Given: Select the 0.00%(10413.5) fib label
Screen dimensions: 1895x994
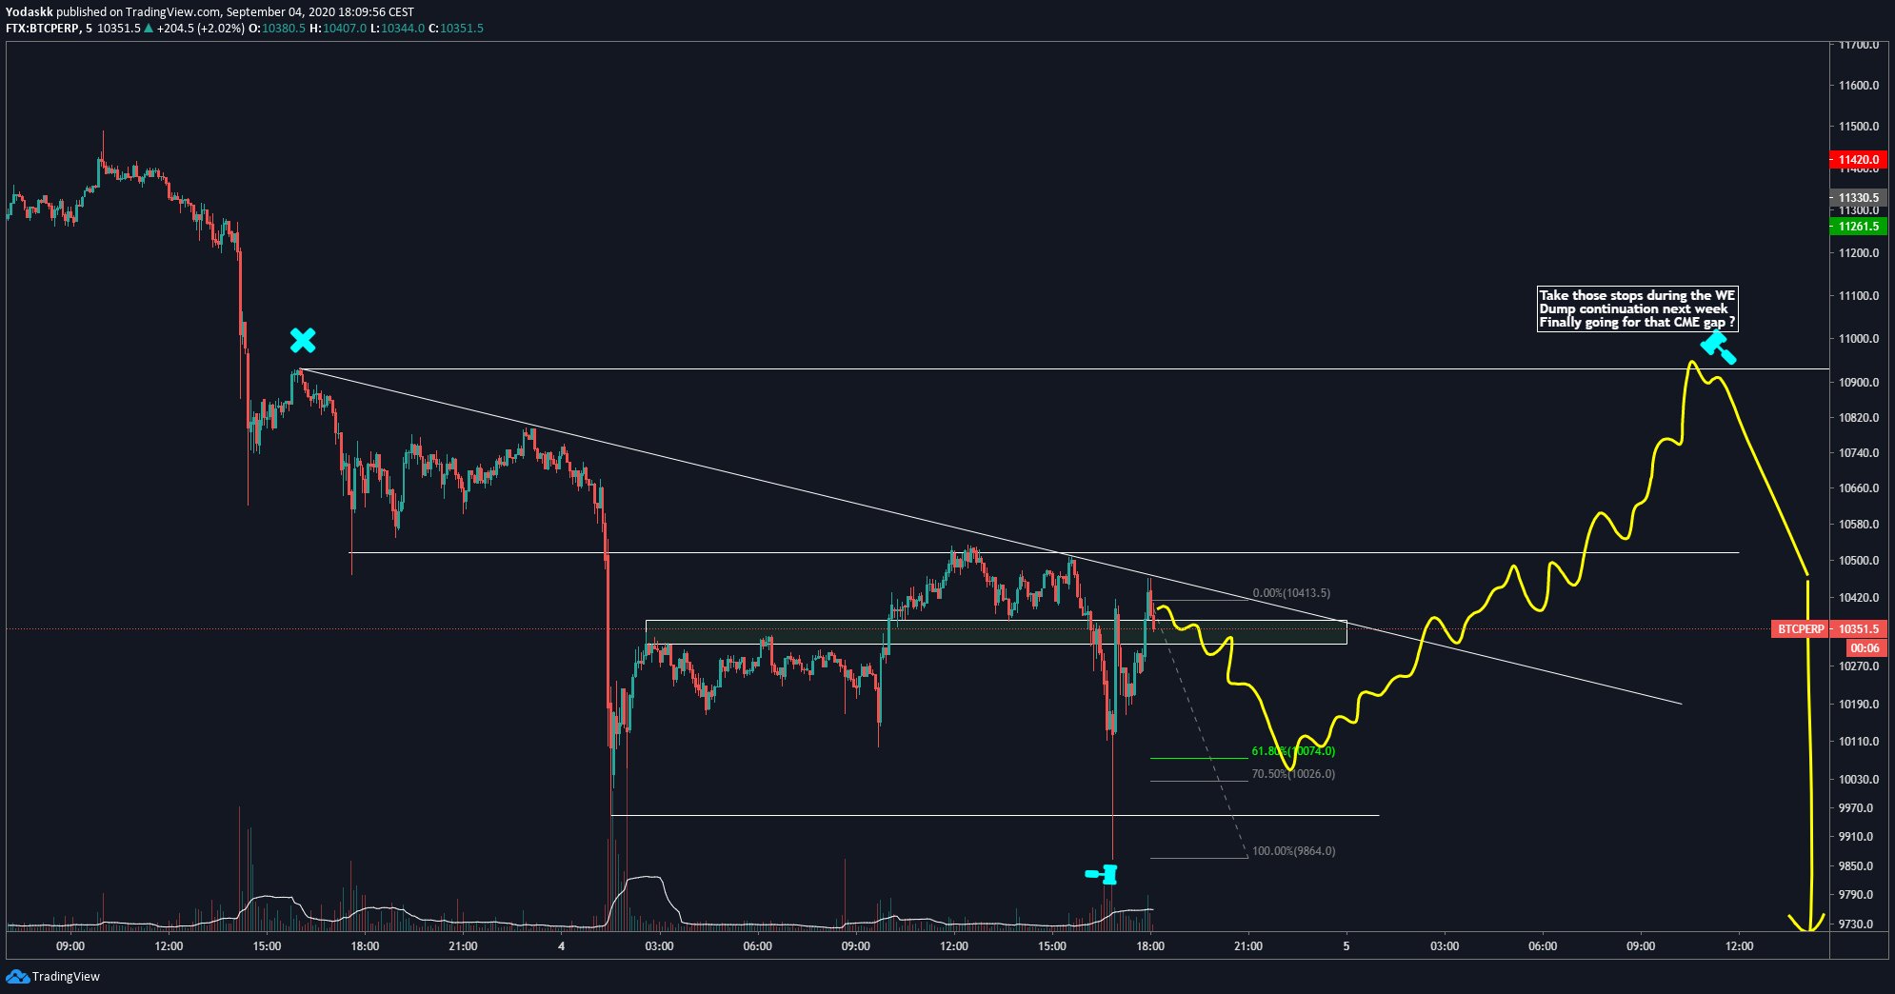Looking at the screenshot, I should tap(1291, 593).
